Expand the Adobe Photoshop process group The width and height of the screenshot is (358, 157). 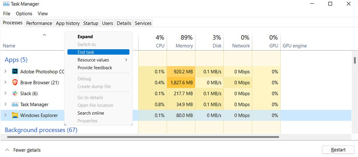5,72
